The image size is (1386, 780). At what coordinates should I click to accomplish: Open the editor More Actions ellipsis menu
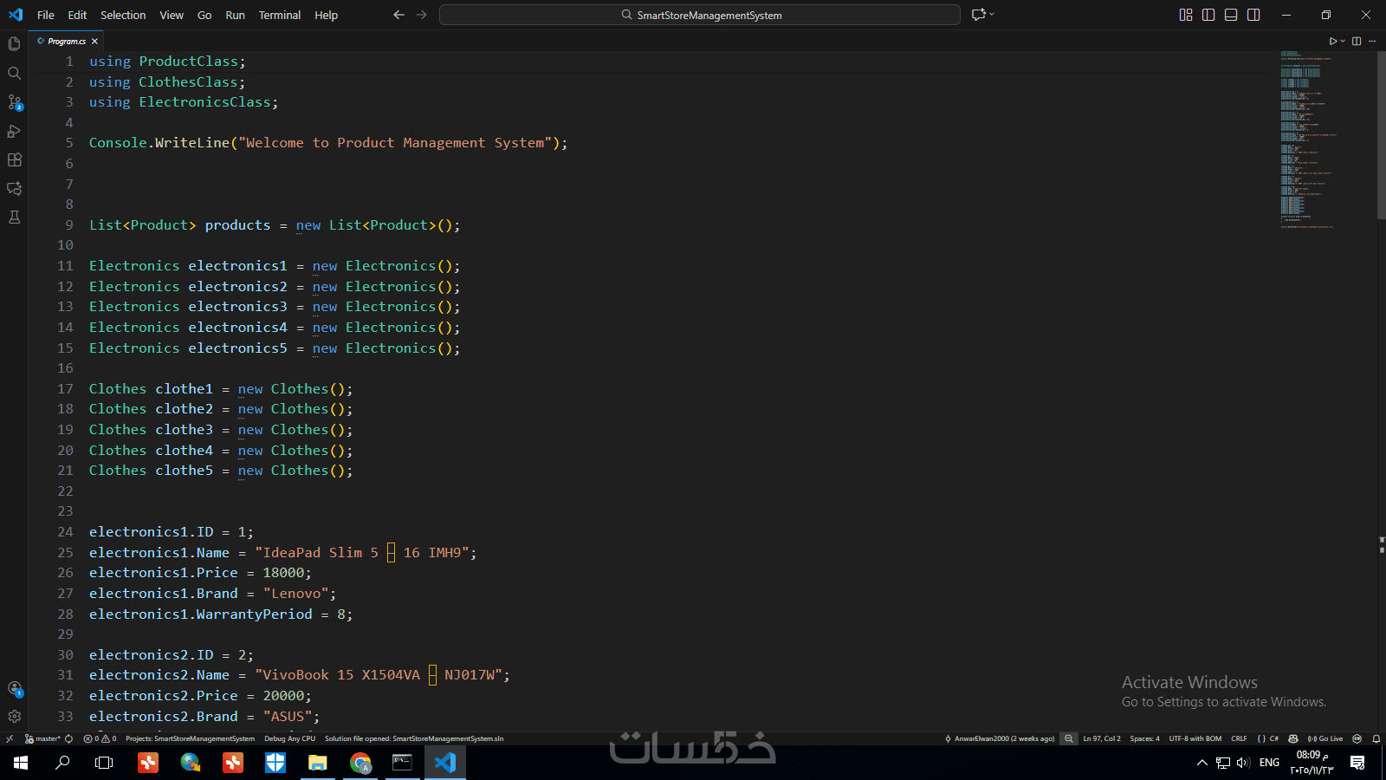(1372, 41)
